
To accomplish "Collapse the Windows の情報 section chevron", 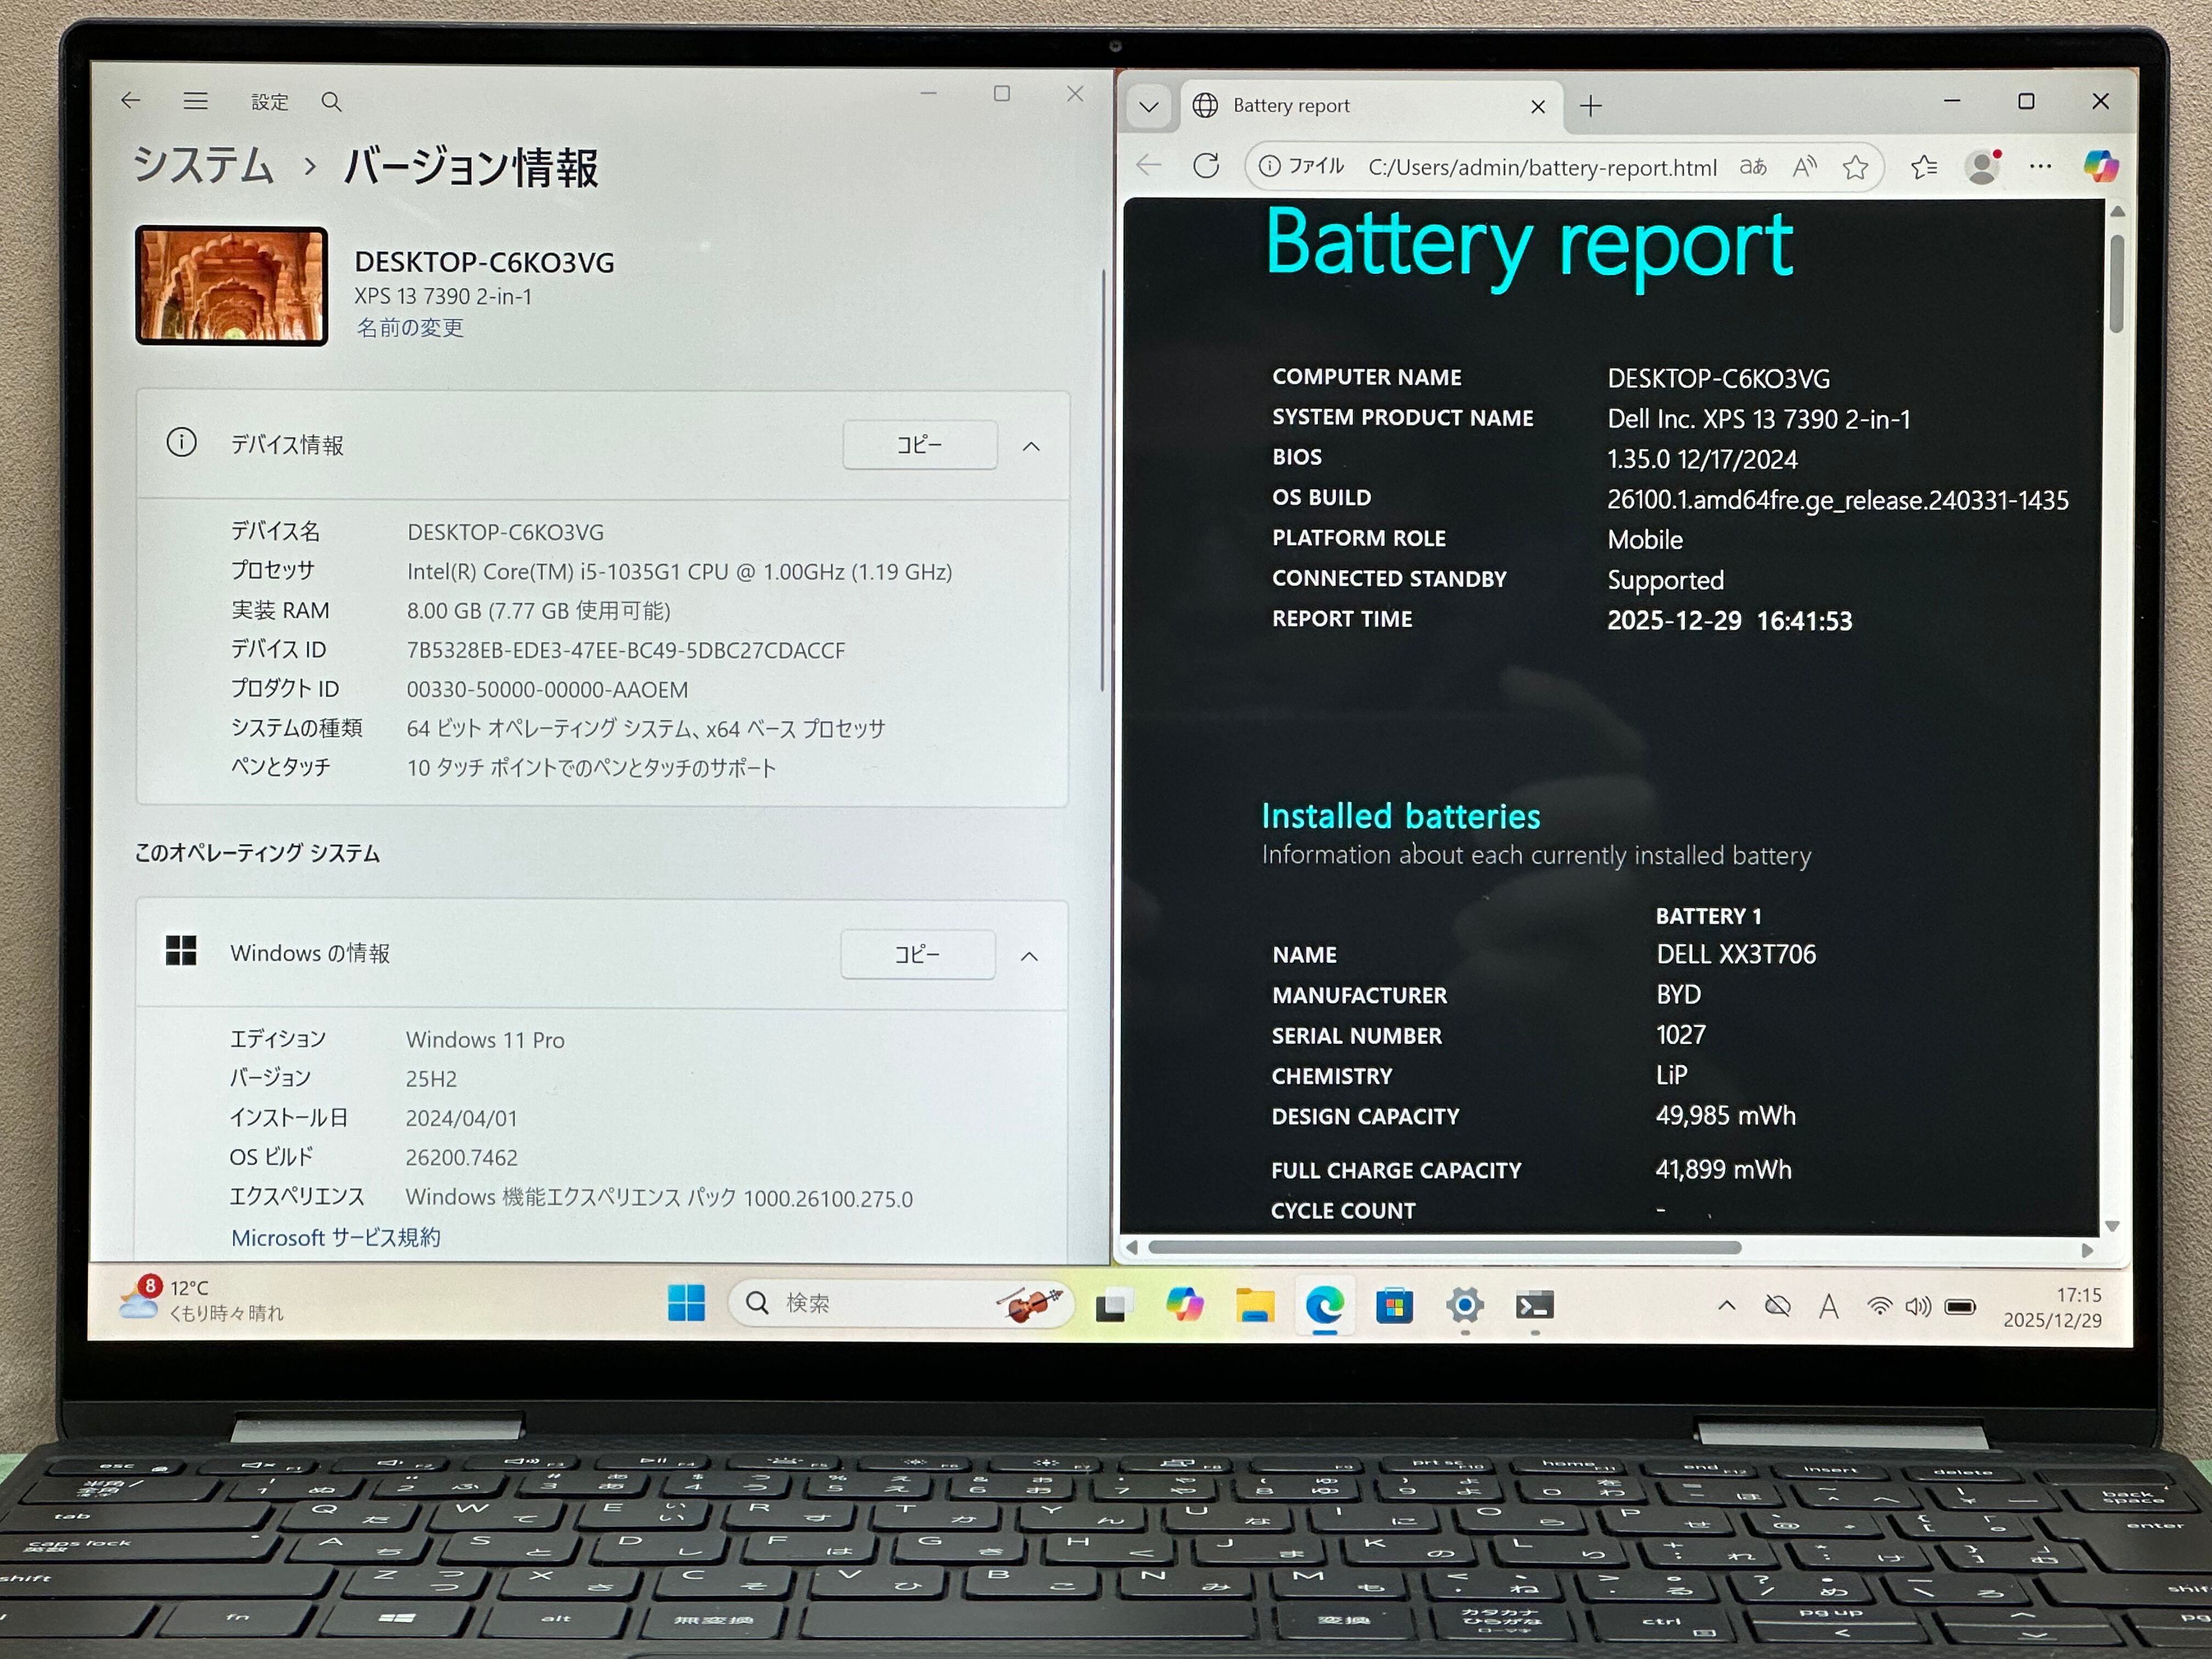I will click(1029, 956).
